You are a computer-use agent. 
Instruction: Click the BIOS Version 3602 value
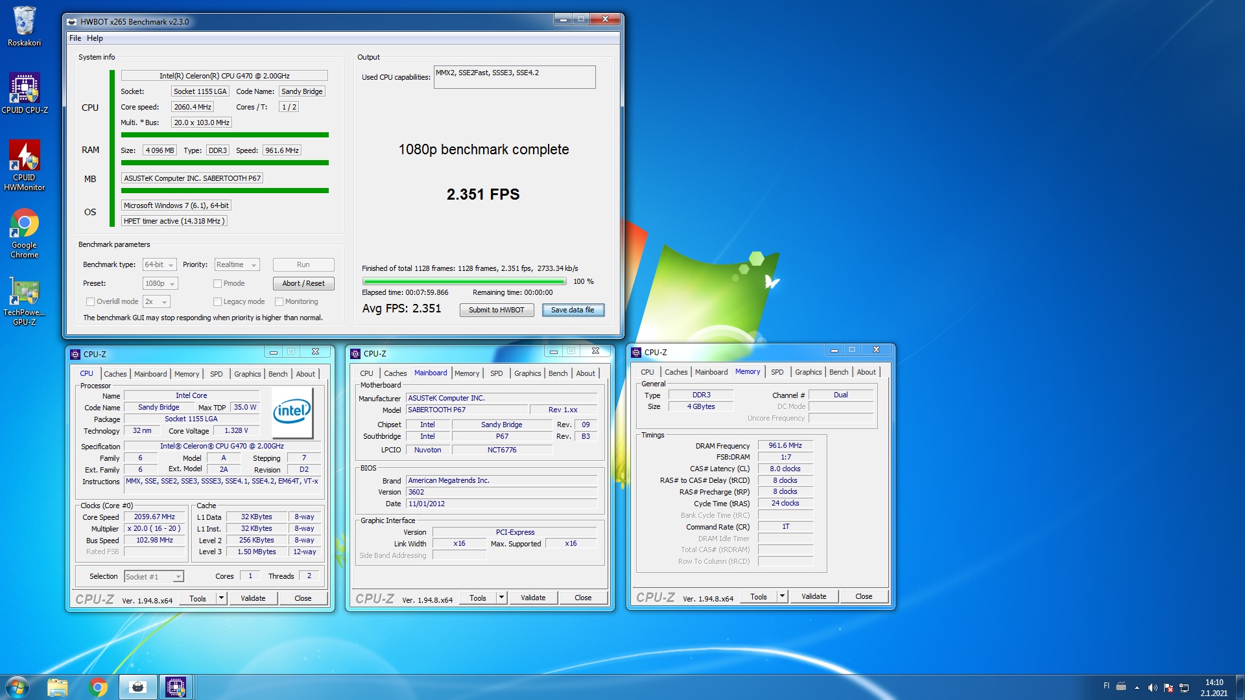[x=501, y=492]
